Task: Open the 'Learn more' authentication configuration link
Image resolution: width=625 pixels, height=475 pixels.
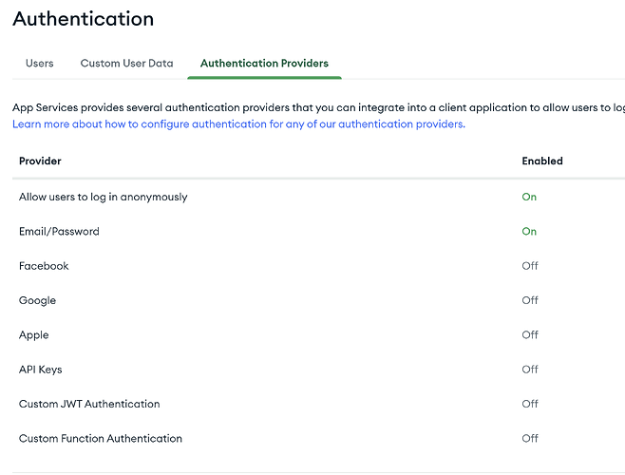Action: (238, 124)
